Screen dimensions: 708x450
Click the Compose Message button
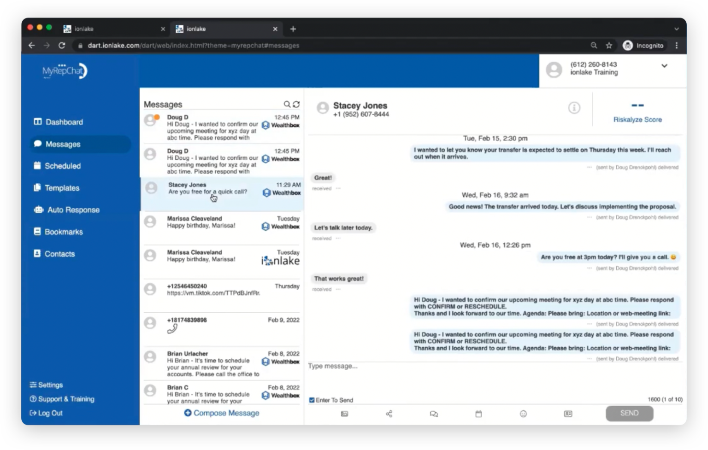click(221, 413)
